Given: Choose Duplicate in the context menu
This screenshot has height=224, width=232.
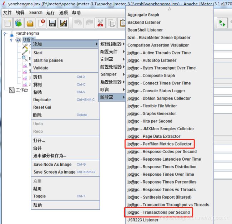Looking at the screenshot, I should (x=65, y=99).
